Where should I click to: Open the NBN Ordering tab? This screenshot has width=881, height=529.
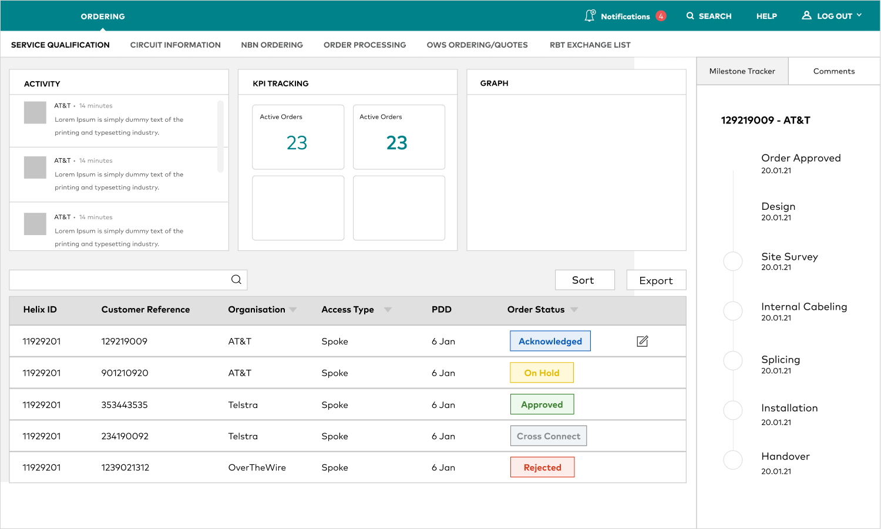(x=272, y=45)
